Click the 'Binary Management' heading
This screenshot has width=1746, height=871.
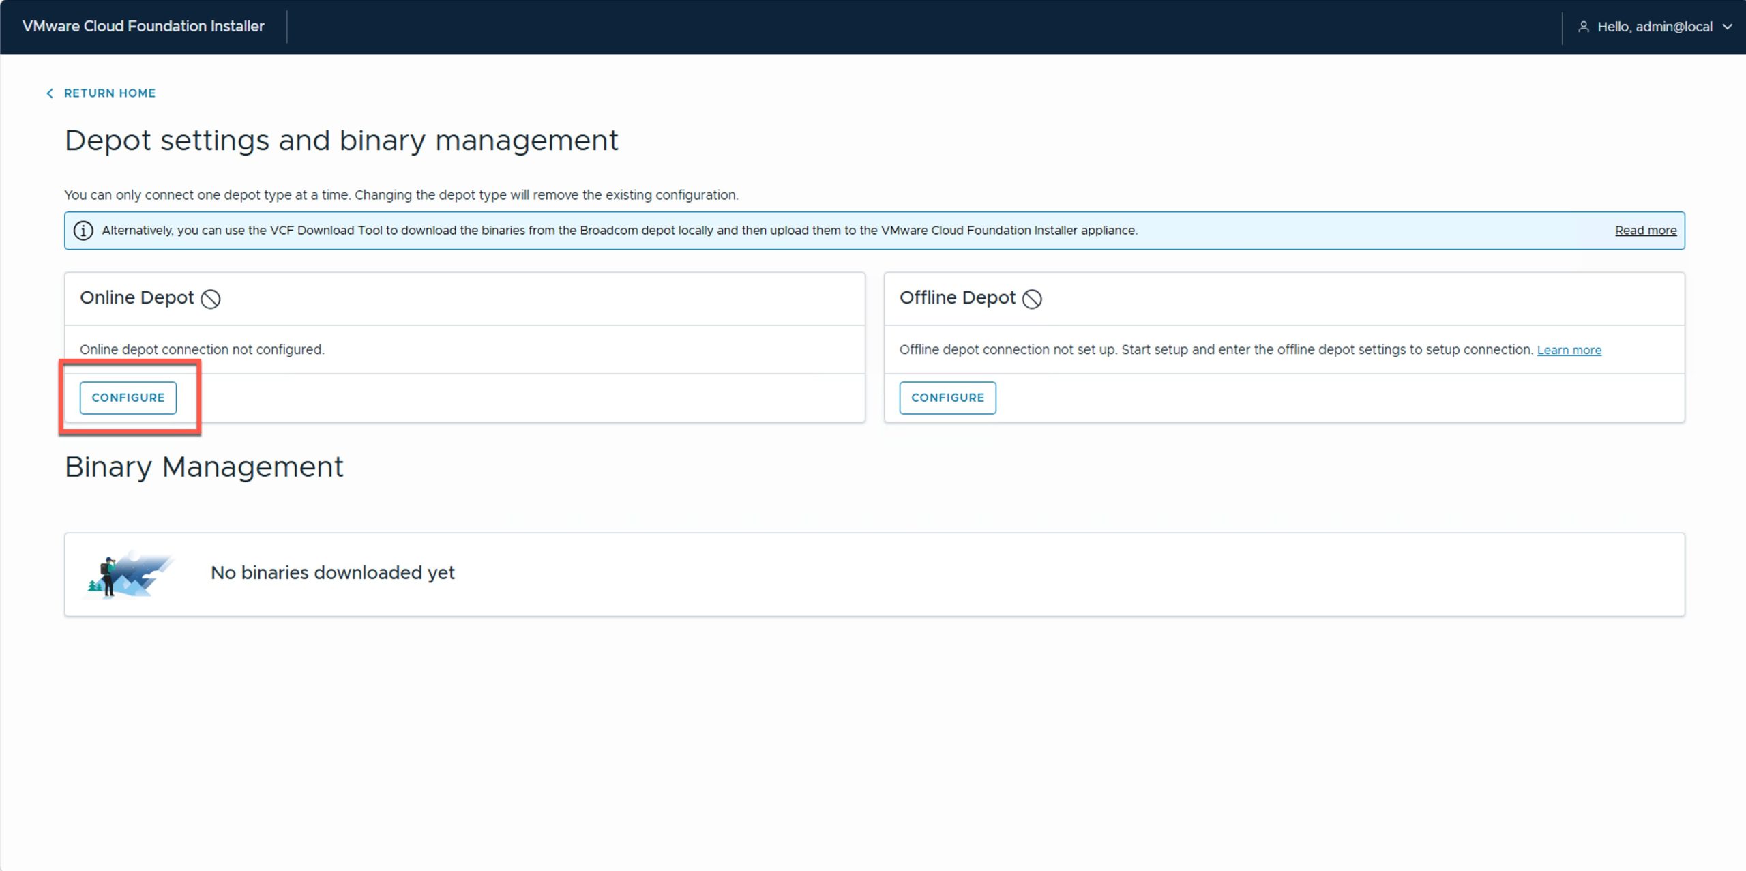tap(204, 467)
